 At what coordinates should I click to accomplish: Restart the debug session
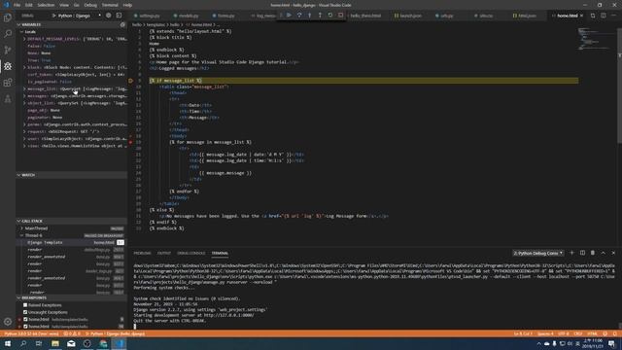point(330,16)
